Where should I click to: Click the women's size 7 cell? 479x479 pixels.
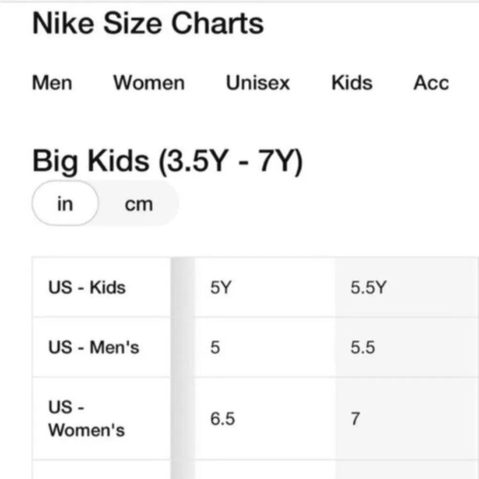pos(355,419)
